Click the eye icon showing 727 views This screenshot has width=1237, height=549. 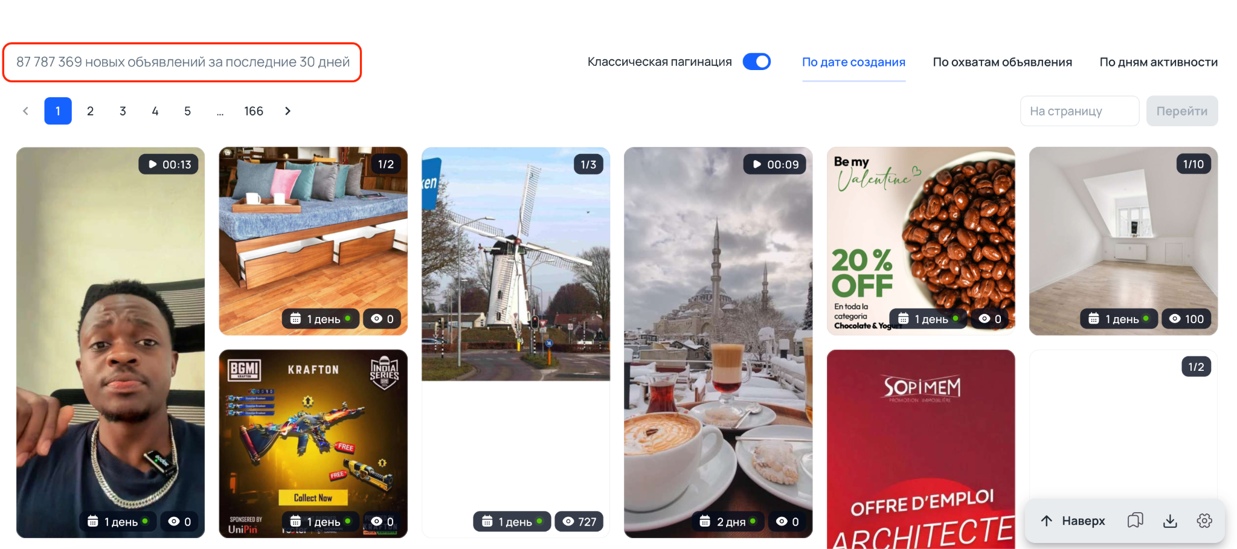point(568,521)
